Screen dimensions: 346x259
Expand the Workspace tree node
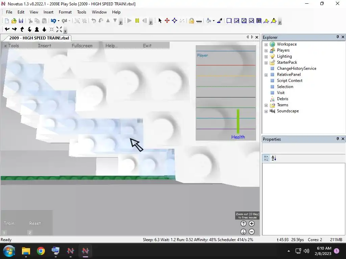[266, 45]
